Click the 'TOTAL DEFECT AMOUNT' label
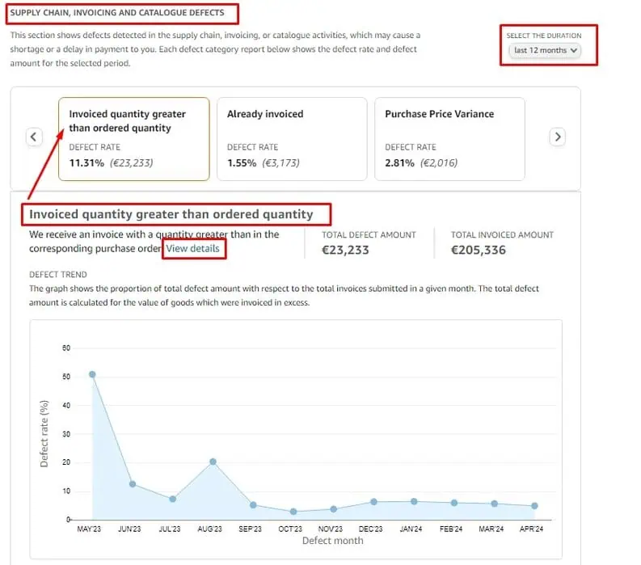 369,234
